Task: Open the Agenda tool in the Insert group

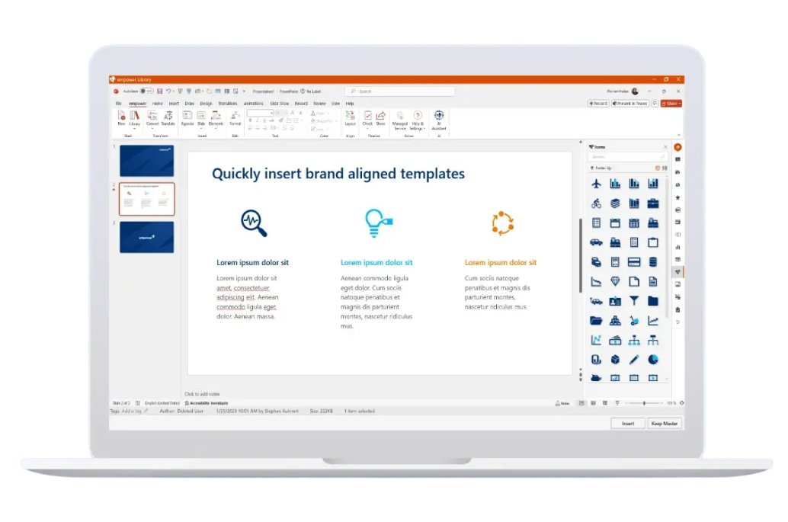Action: click(x=187, y=119)
